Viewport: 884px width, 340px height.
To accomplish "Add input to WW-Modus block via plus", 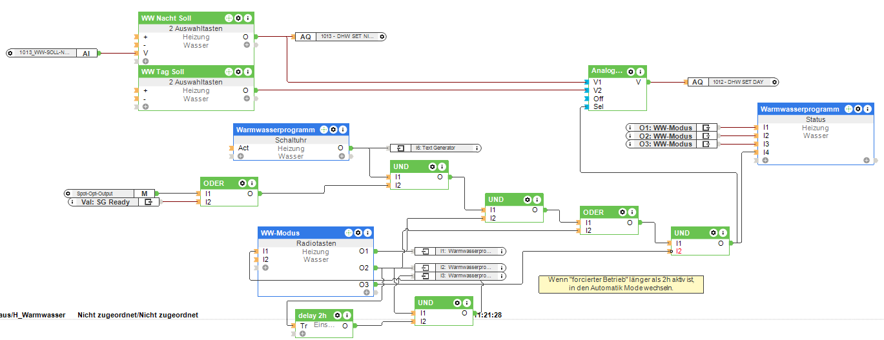I will 265,267.
